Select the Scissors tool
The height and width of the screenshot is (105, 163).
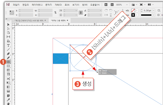tap(8, 79)
